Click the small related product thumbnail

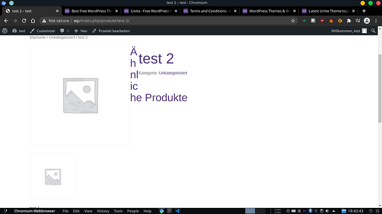[53, 176]
